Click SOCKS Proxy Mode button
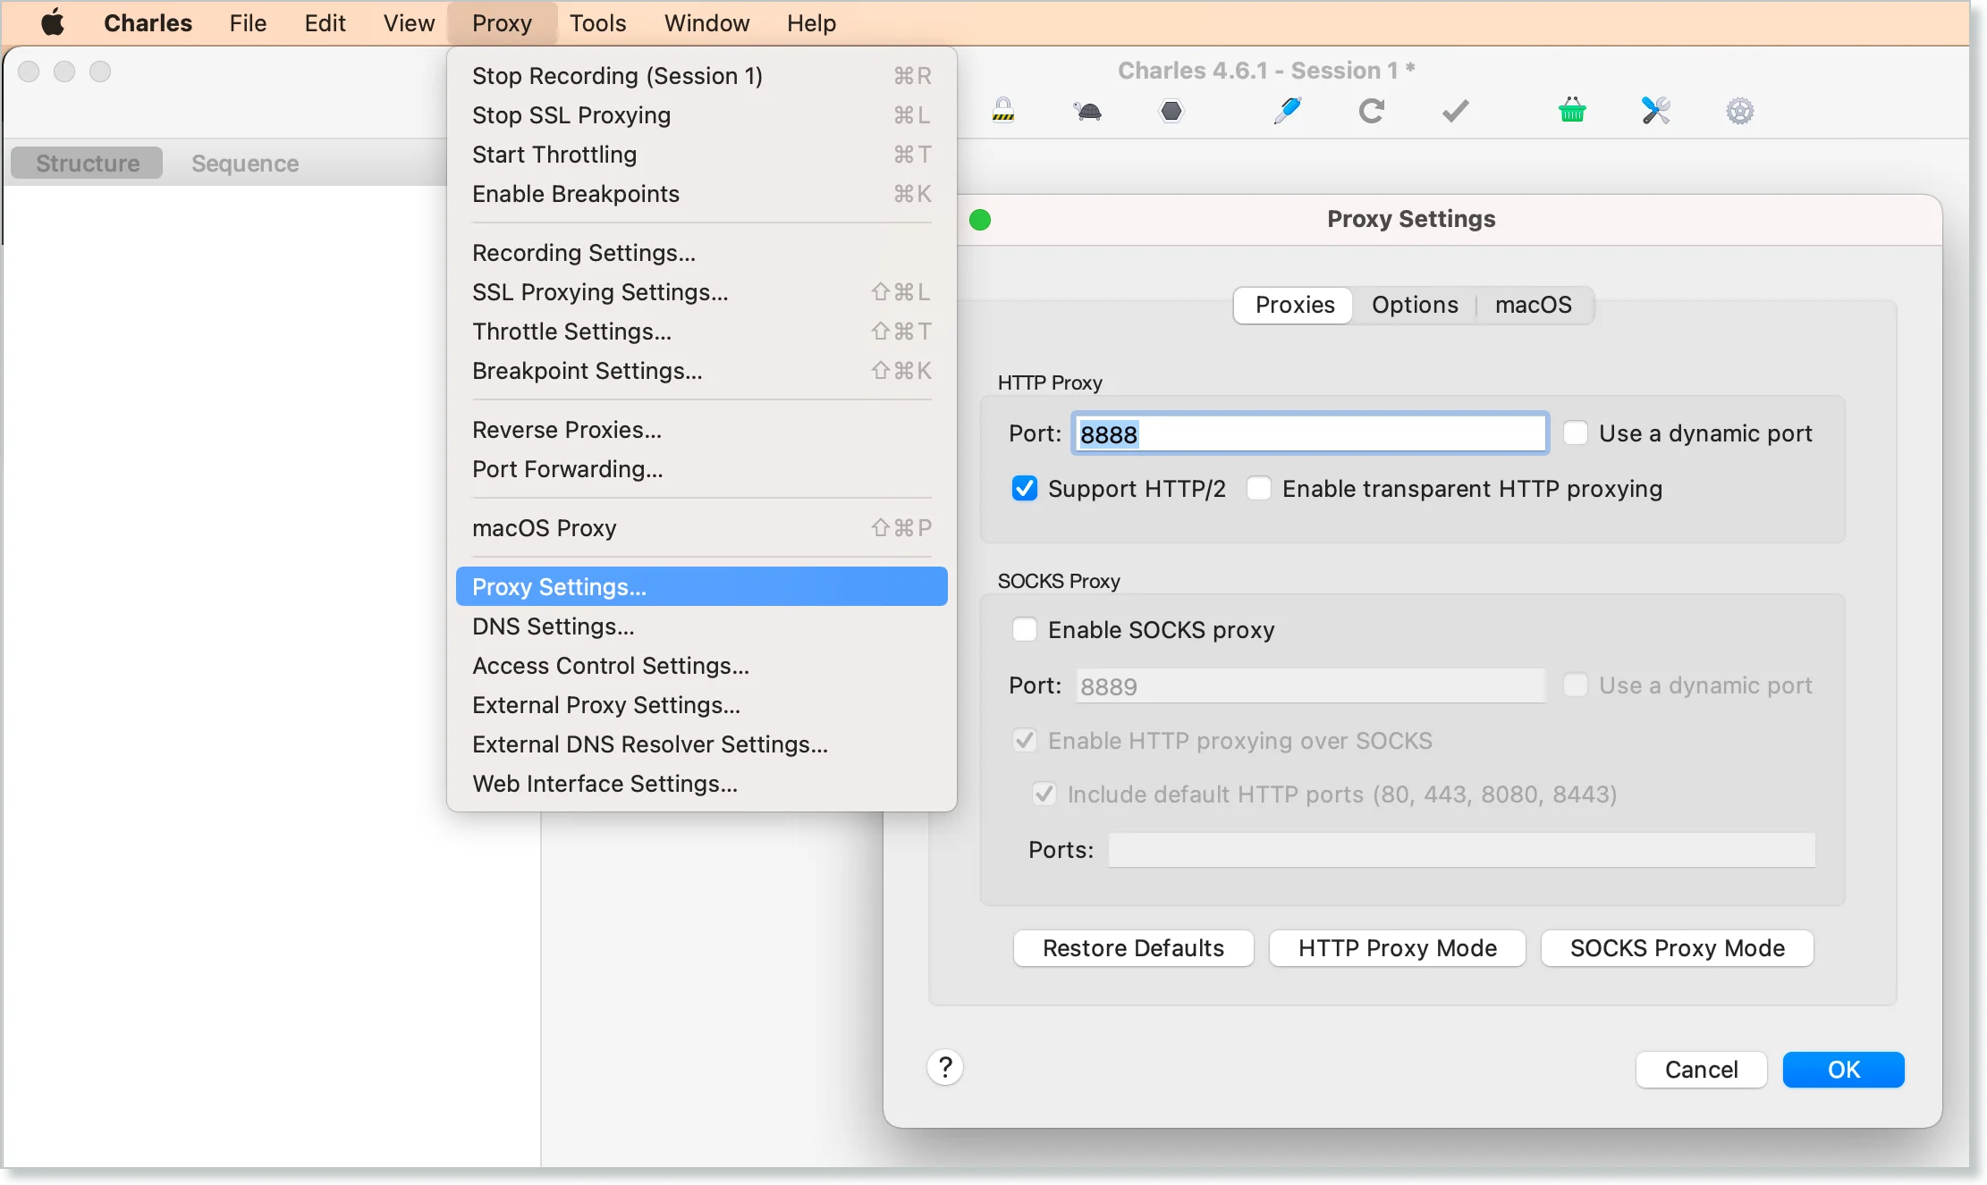The height and width of the screenshot is (1185, 1987). coord(1676,948)
